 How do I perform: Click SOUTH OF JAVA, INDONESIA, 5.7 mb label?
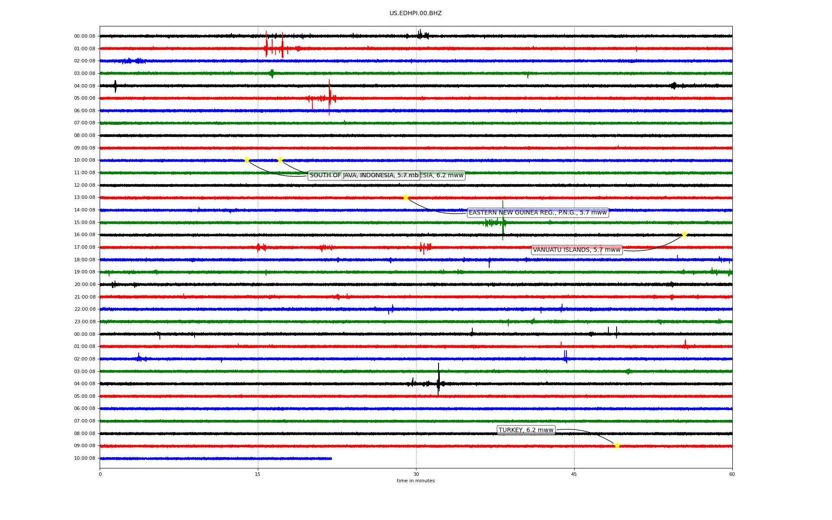tap(364, 175)
